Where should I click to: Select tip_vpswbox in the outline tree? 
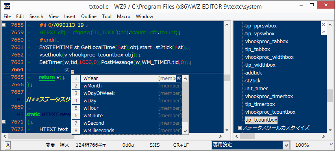(260, 34)
